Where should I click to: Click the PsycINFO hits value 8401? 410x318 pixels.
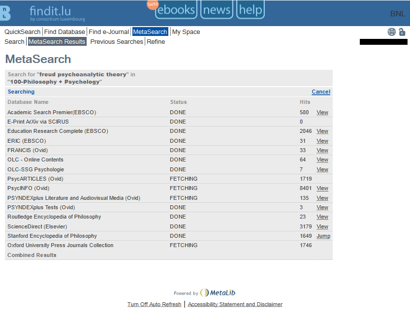[306, 188]
